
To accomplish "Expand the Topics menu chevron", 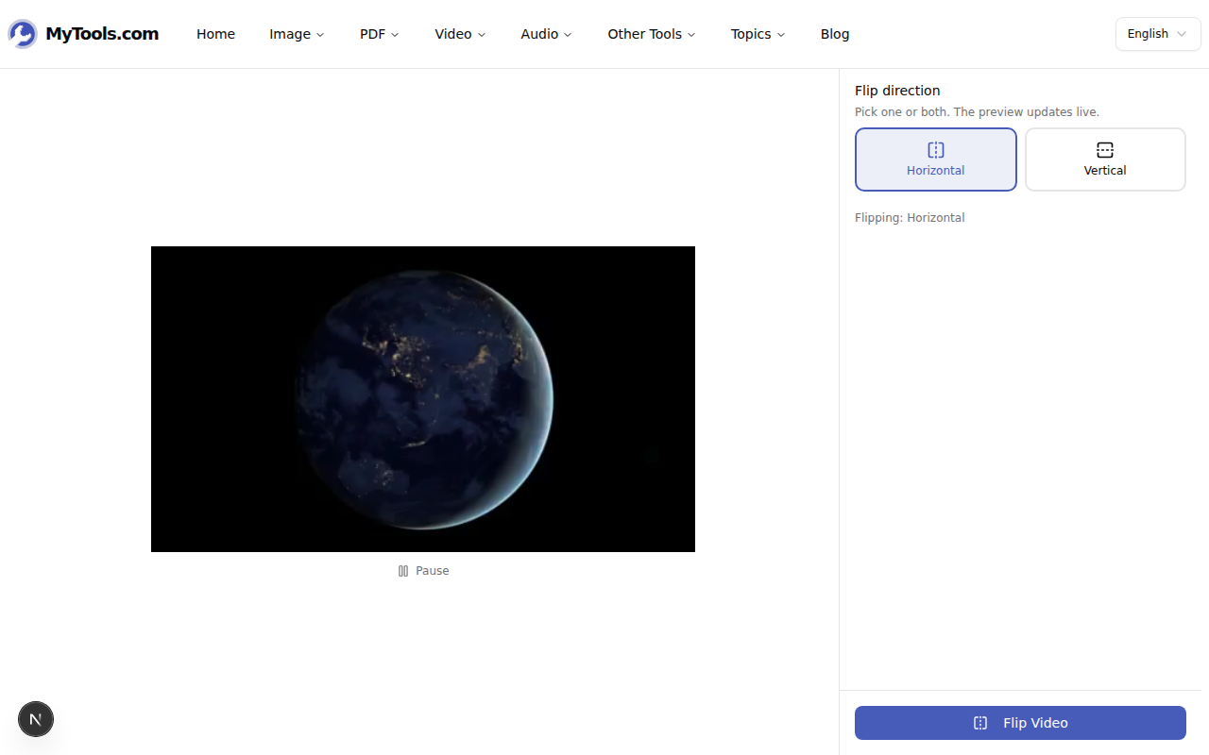I will (x=781, y=35).
